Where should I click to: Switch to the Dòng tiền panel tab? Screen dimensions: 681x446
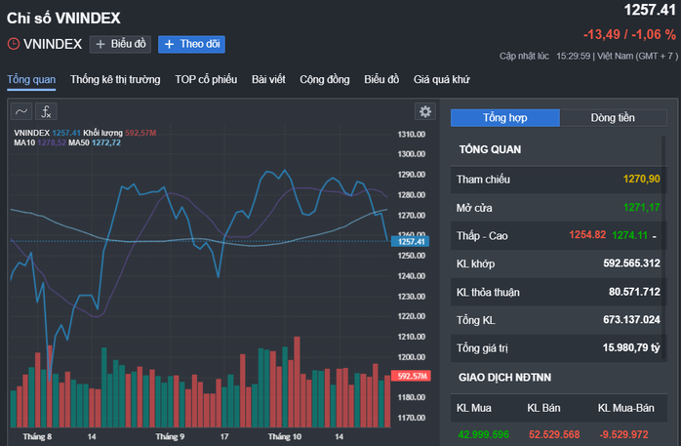click(613, 118)
